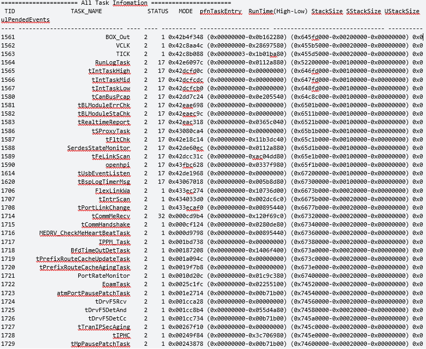Select the tPrefixRouteCacheUpdateTask entry
The image size is (426, 349).
[x=83, y=259]
